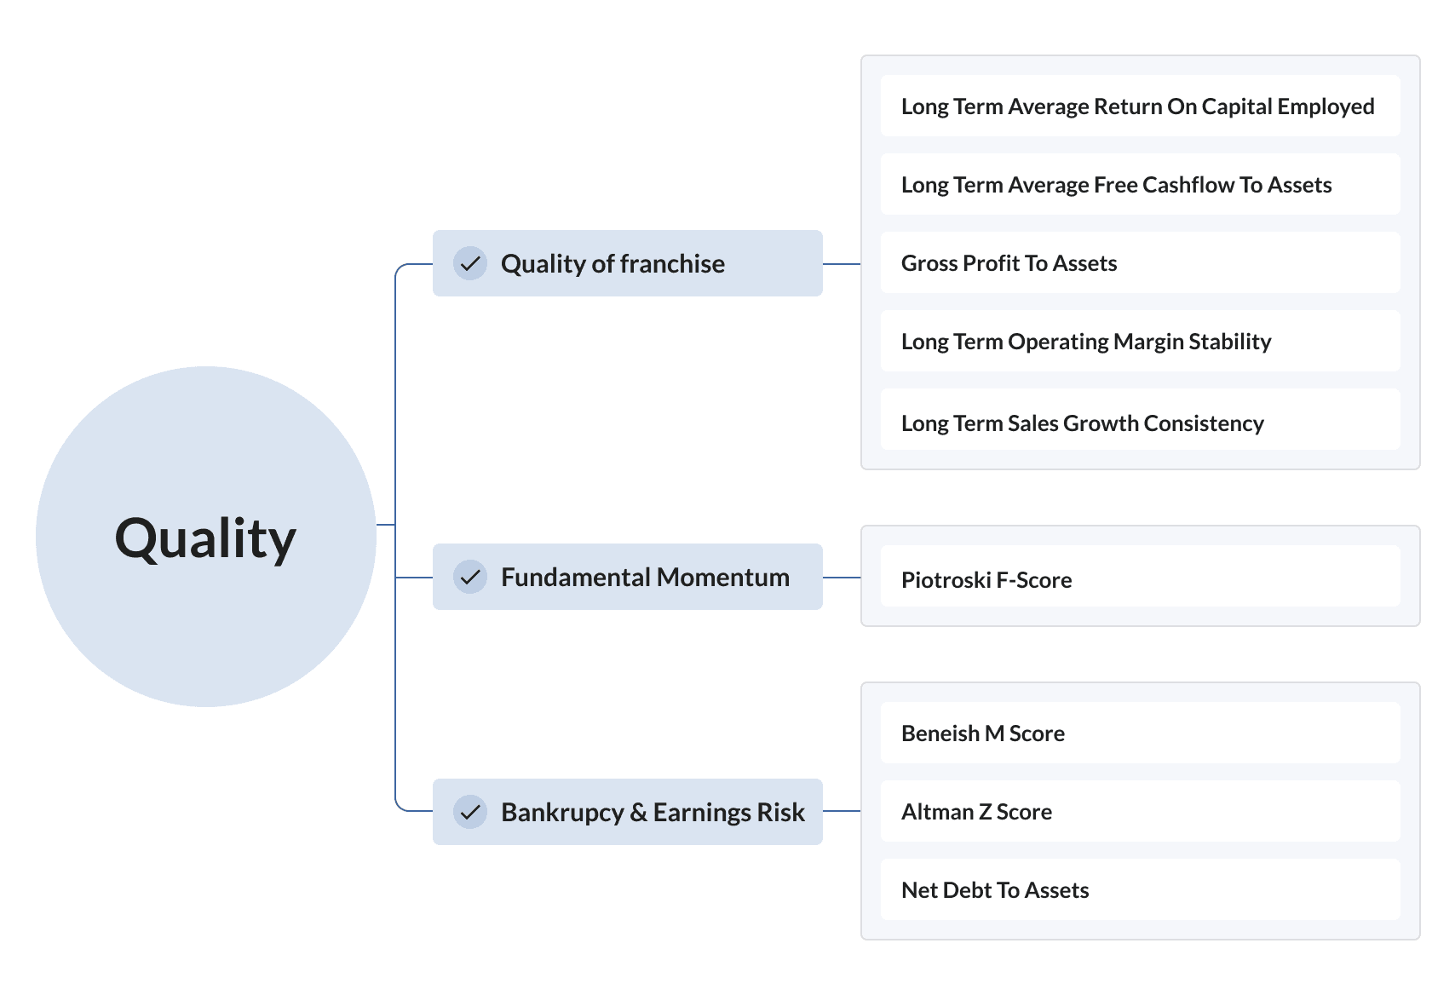Click the Quality of franchise checkmark icon

(470, 263)
